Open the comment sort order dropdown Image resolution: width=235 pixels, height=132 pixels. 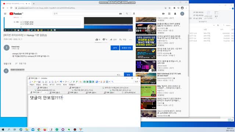(21, 63)
